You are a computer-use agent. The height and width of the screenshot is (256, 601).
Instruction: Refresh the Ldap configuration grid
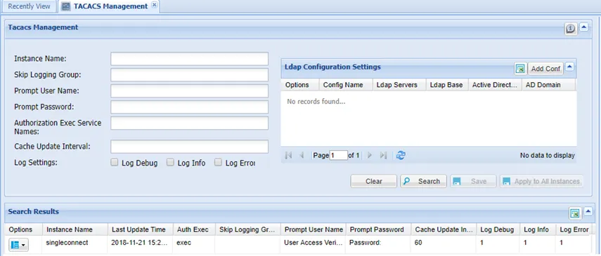(x=401, y=156)
